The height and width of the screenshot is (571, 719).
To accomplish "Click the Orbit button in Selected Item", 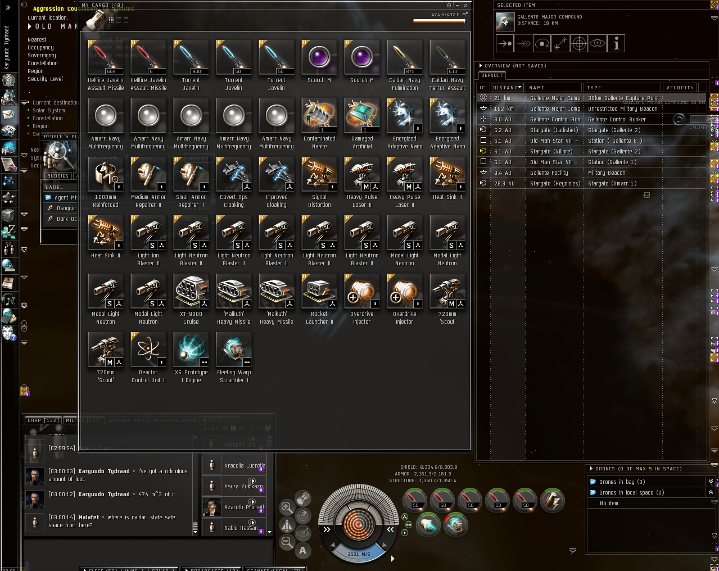I will [542, 43].
